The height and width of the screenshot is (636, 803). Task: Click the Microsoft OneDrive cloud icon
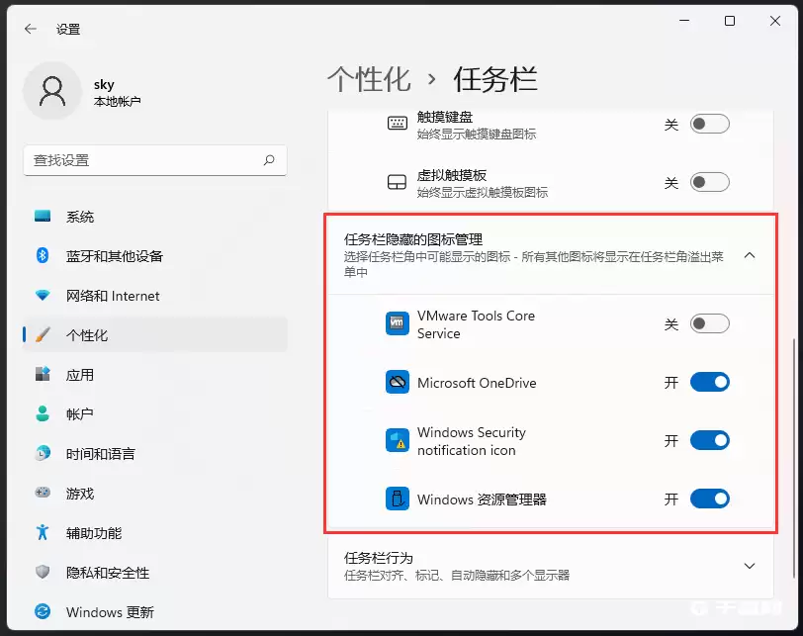(397, 382)
